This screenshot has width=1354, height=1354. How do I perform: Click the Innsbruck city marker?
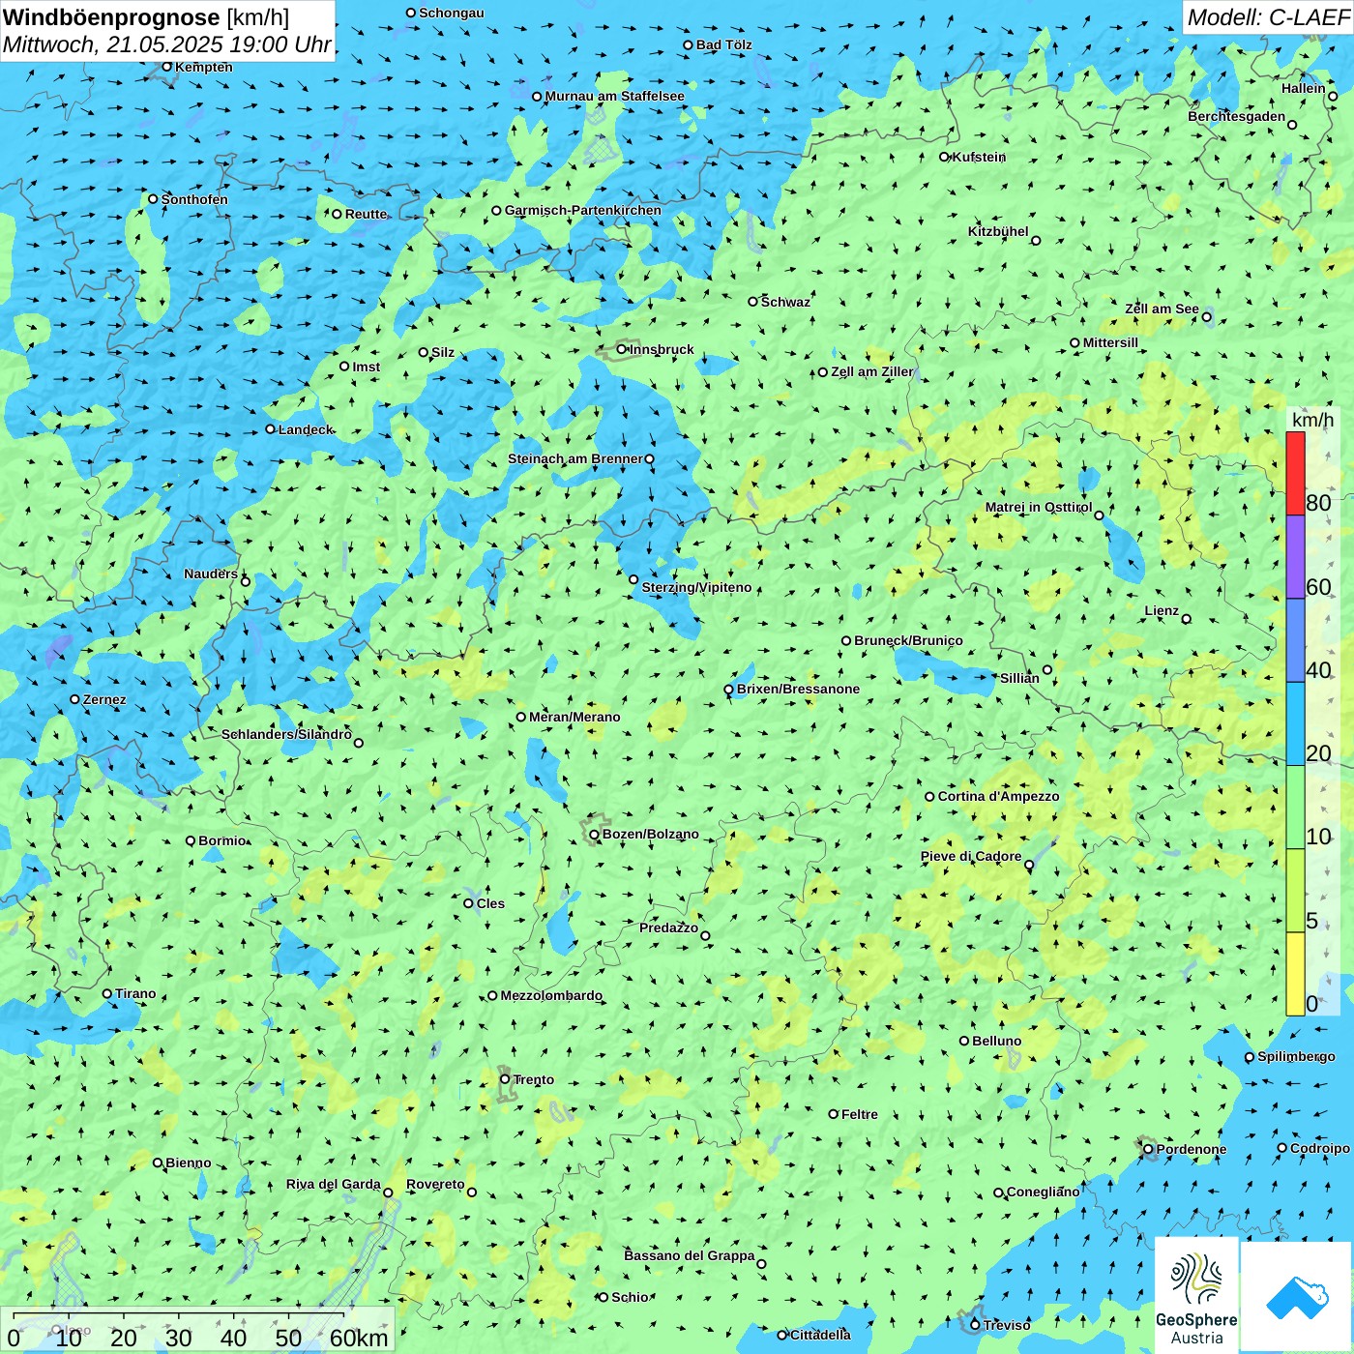622,349
